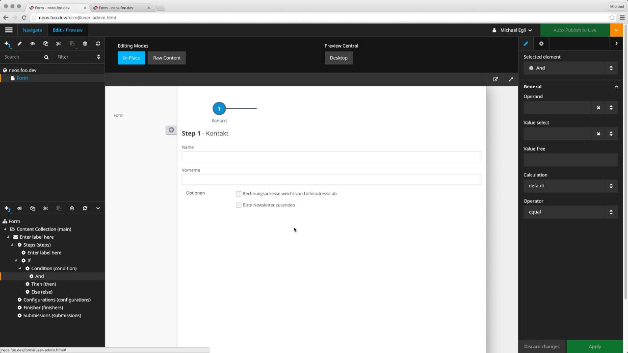628x353 pixels.
Task: Select Configurations (configurations) node
Action: pos(57,300)
